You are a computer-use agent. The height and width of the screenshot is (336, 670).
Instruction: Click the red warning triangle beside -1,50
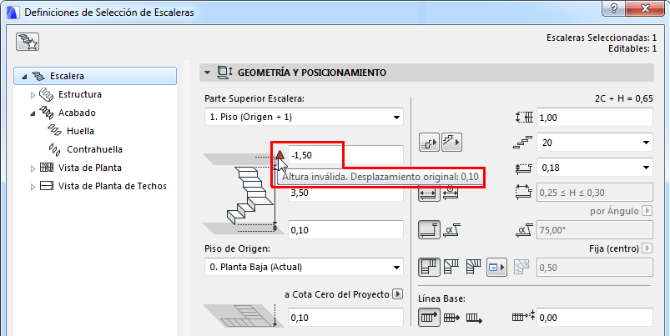(280, 154)
